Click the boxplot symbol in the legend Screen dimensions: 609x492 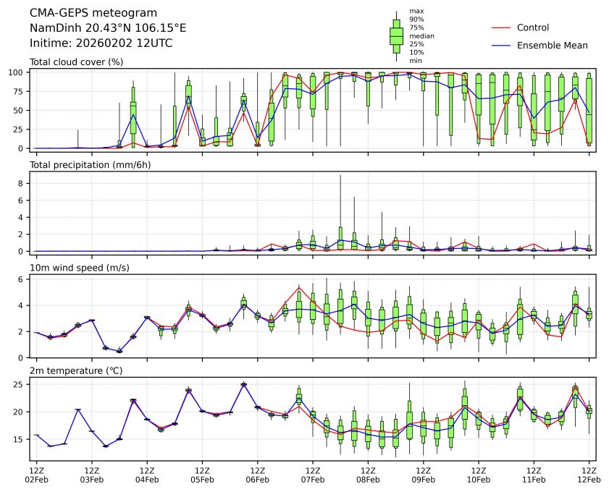[396, 35]
